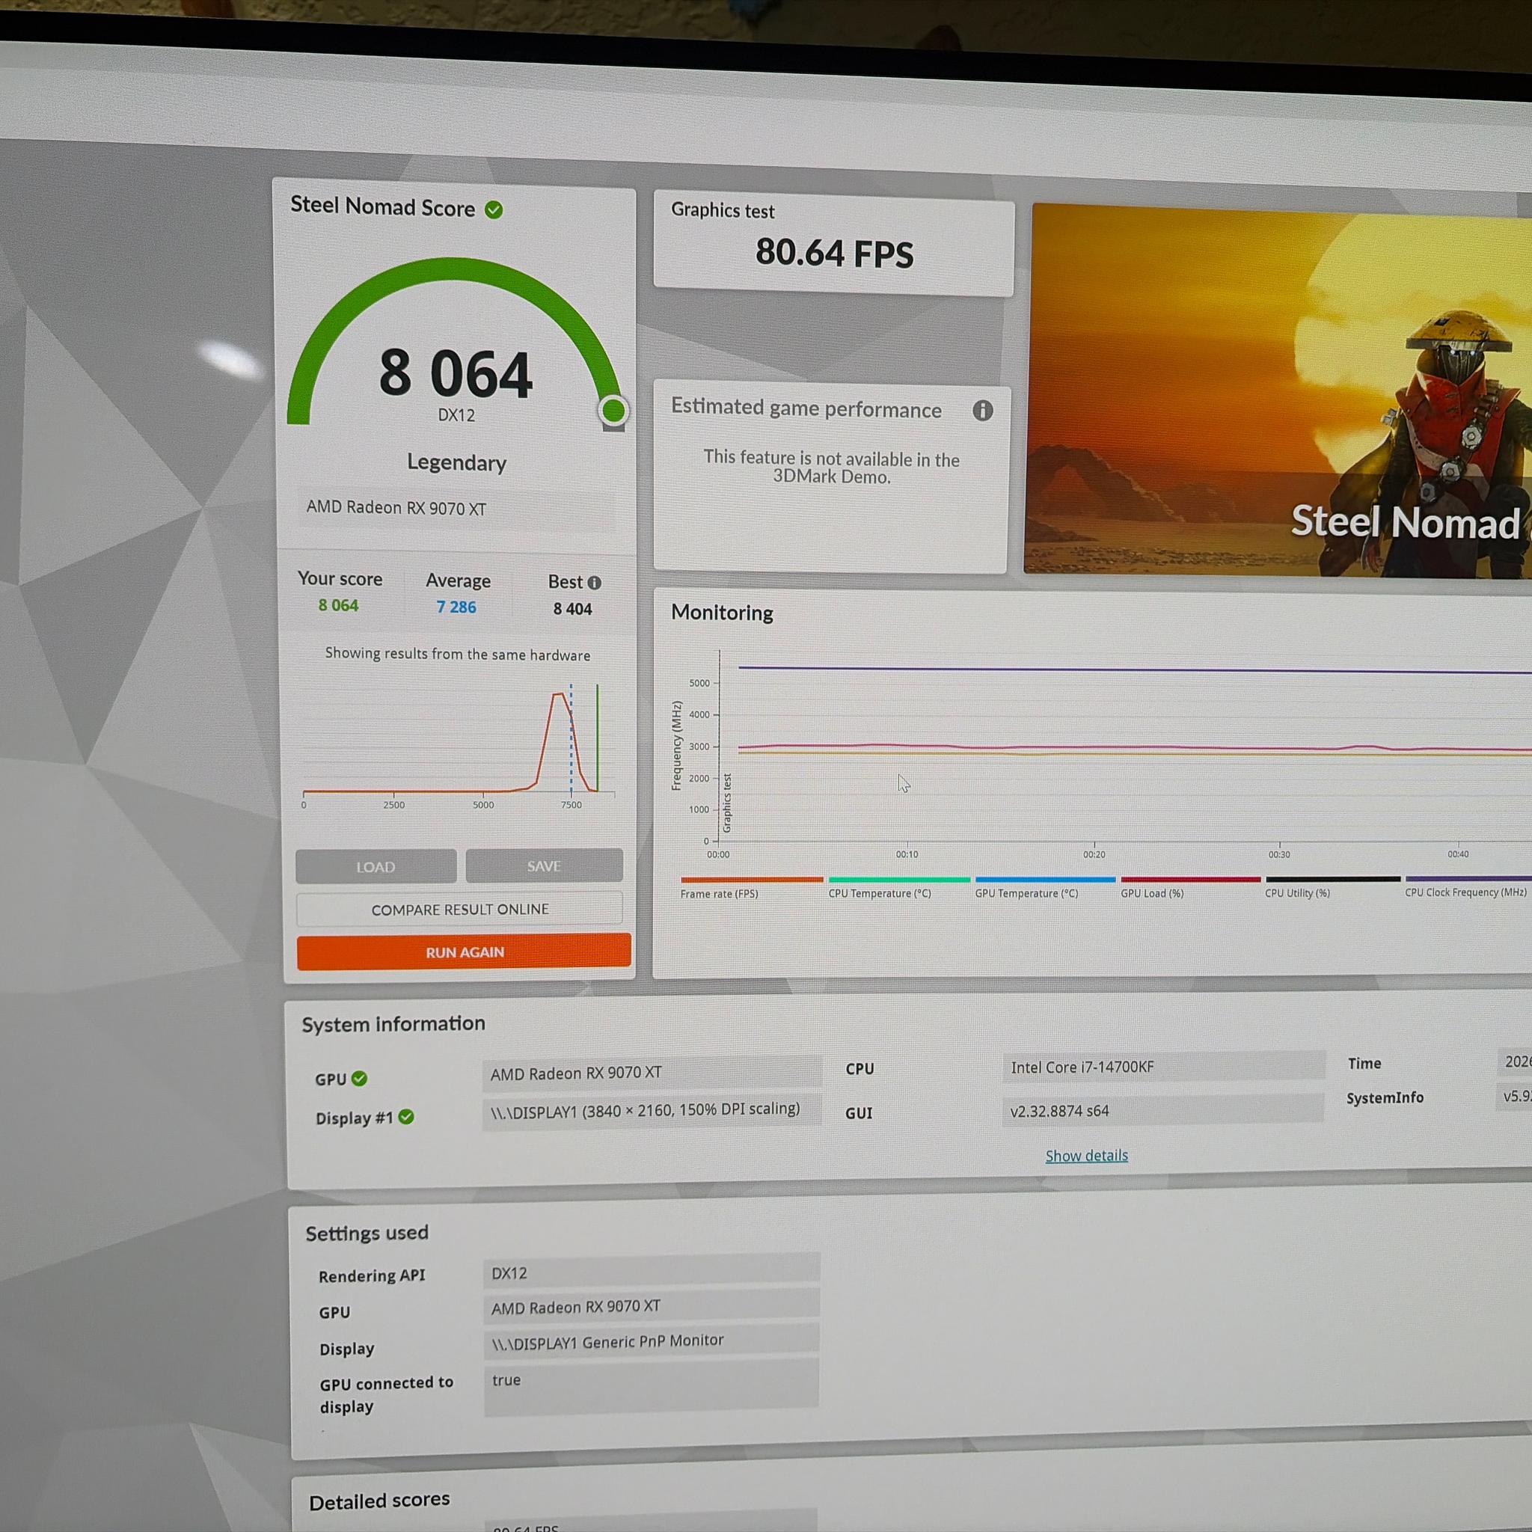Image resolution: width=1532 pixels, height=1532 pixels.
Task: Click the Steel Nomad benchmark artwork thumbnail
Action: point(1278,390)
